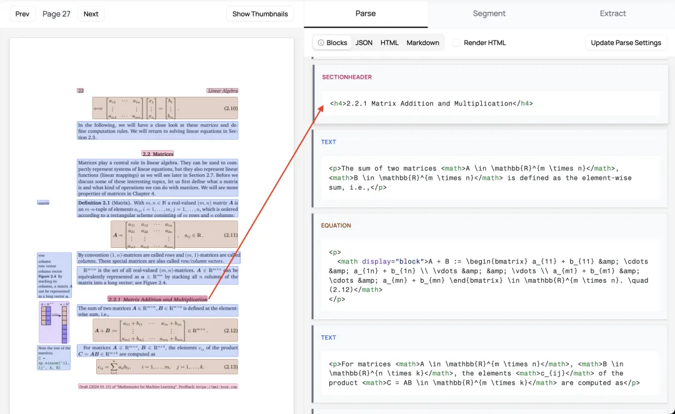Select the highlighted 2.2.1 Matrix Addition heading
This screenshot has height=414, width=675.
157,299
